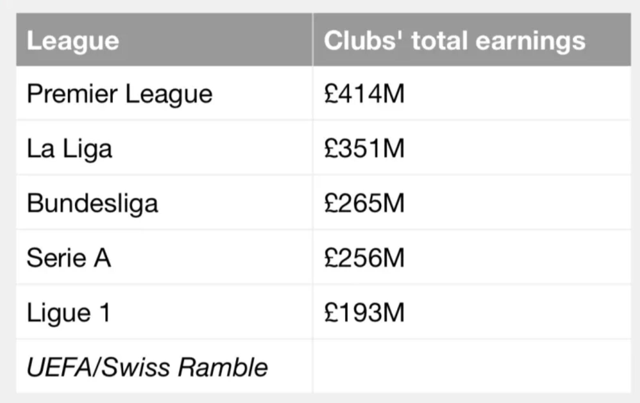Click the empty cell beside the source credit
This screenshot has width=640, height=403.
[x=471, y=366]
